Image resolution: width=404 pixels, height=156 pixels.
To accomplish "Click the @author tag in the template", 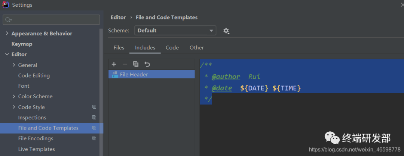I will point(226,77).
